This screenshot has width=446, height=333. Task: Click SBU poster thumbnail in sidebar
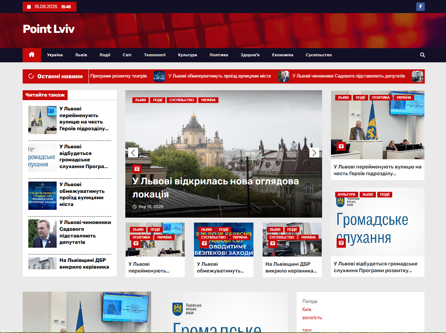tap(42, 196)
